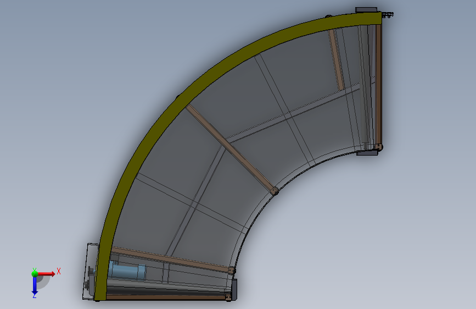The height and width of the screenshot is (309, 476).
Task: Click the green Y axis dot on the triad
Action: point(35,274)
